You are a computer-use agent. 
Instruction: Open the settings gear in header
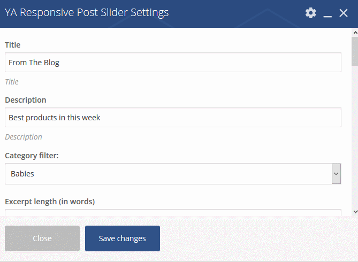[x=311, y=13]
